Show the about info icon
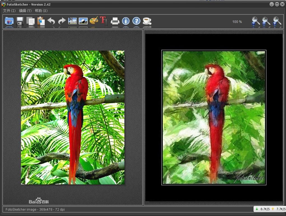The height and width of the screenshot is (216, 286). 126,21
